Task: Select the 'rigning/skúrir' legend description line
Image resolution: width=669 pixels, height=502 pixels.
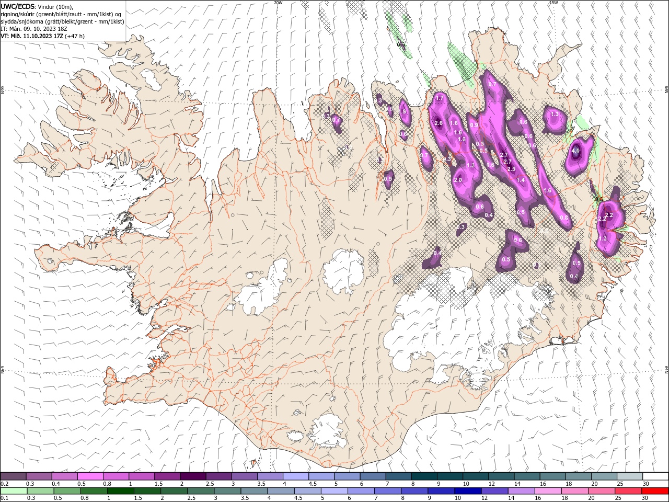Action: [x=61, y=14]
